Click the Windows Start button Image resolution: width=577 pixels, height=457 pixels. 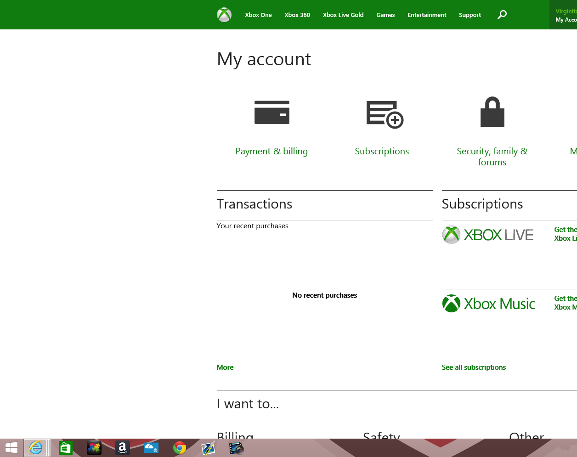coord(11,448)
